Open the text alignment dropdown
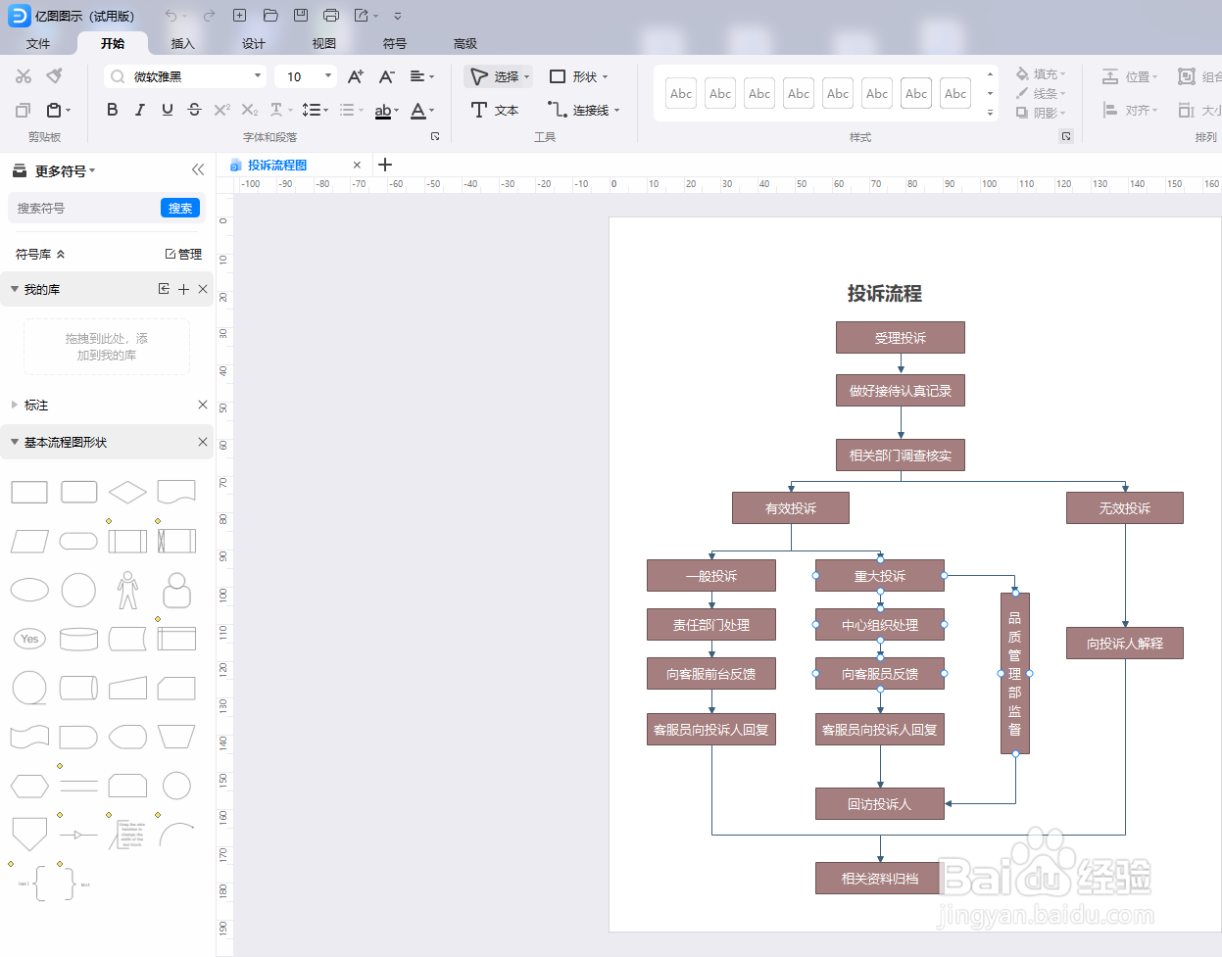This screenshot has height=957, width=1222. [422, 76]
